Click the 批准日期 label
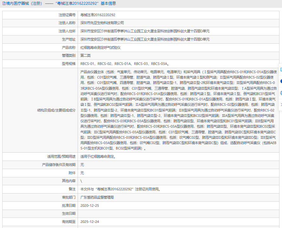Viewport: 282px width, 228px height. point(69,206)
